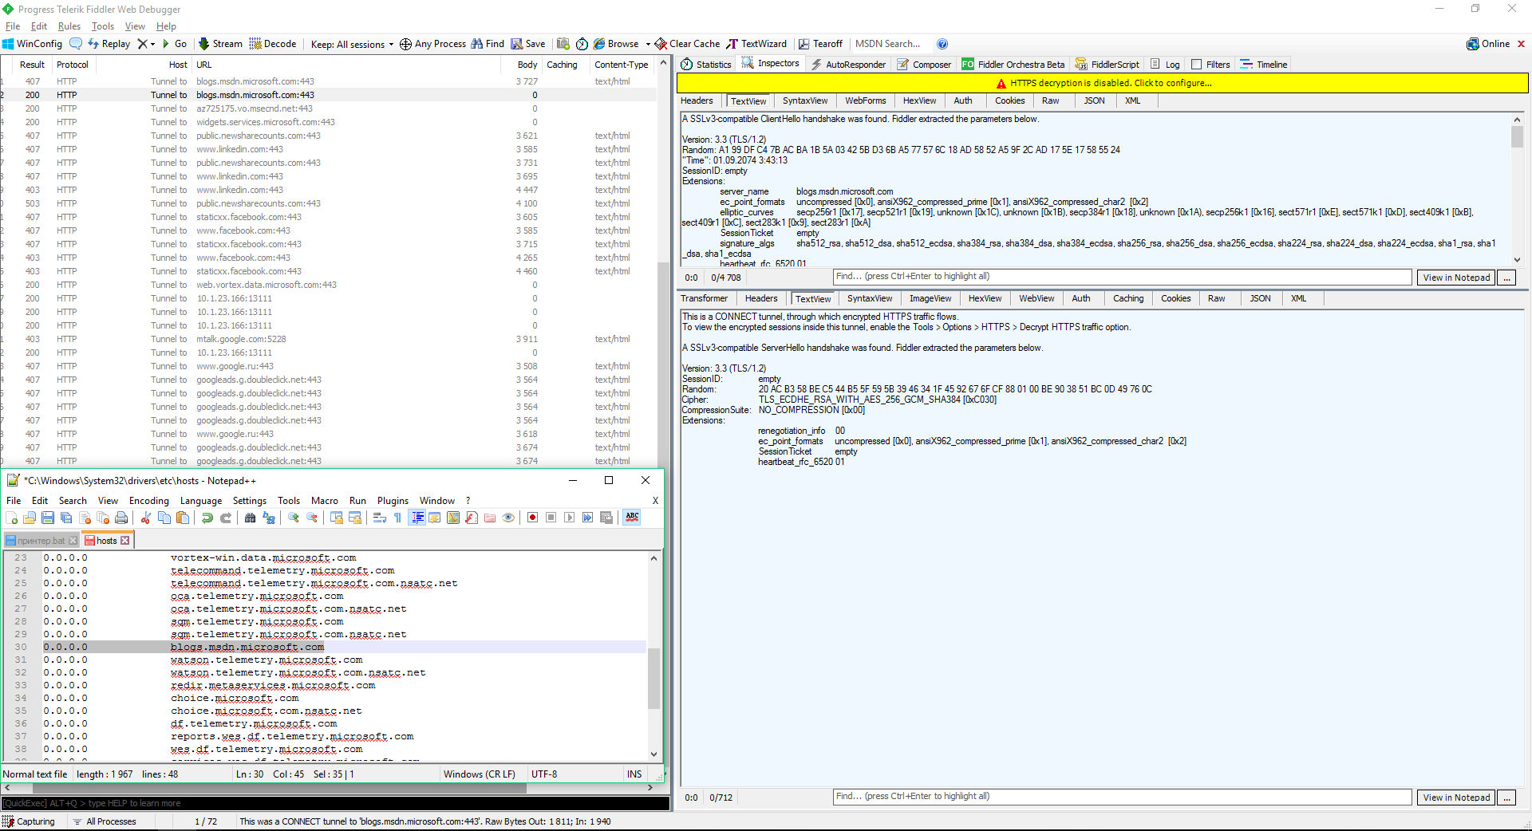Toggle file monitoring eye icon
The height and width of the screenshot is (831, 1532).
508,518
